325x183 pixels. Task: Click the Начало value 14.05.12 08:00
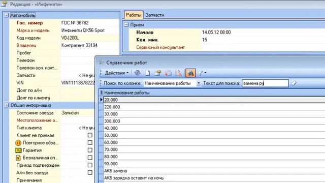216,32
